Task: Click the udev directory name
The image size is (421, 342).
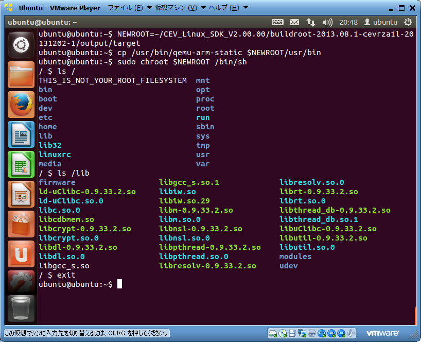Action: pos(289,266)
